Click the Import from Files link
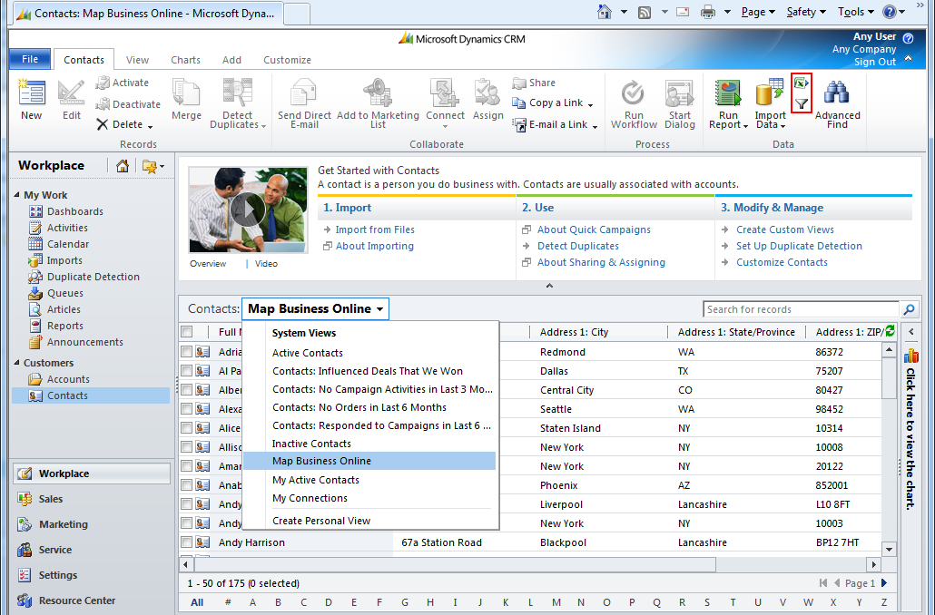Screen dimensions: 935x615 tap(375, 229)
